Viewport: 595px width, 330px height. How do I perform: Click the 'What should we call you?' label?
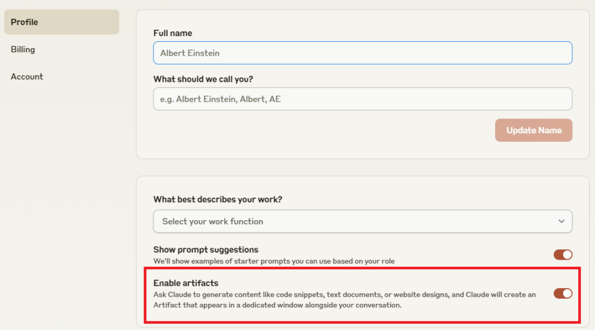(x=203, y=79)
